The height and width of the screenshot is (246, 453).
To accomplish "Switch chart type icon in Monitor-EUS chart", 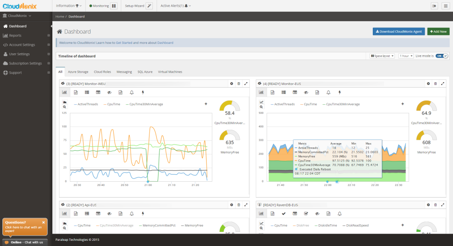I will click(x=261, y=102).
